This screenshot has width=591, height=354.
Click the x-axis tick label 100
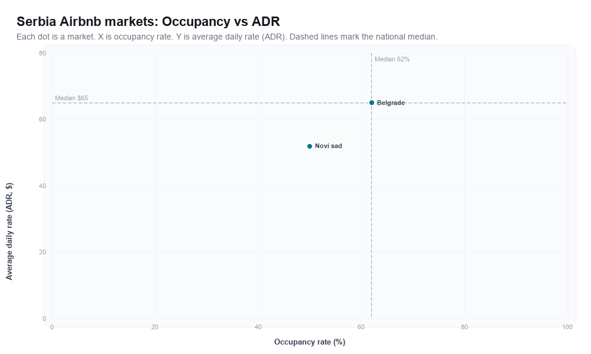(567, 327)
